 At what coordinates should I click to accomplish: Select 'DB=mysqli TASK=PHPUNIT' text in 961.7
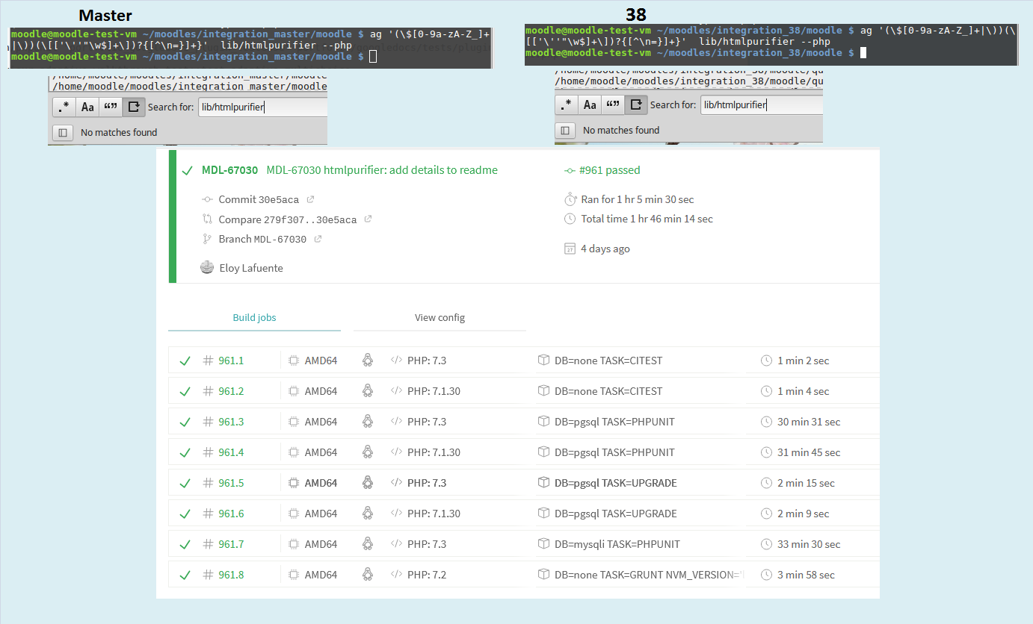(x=617, y=544)
